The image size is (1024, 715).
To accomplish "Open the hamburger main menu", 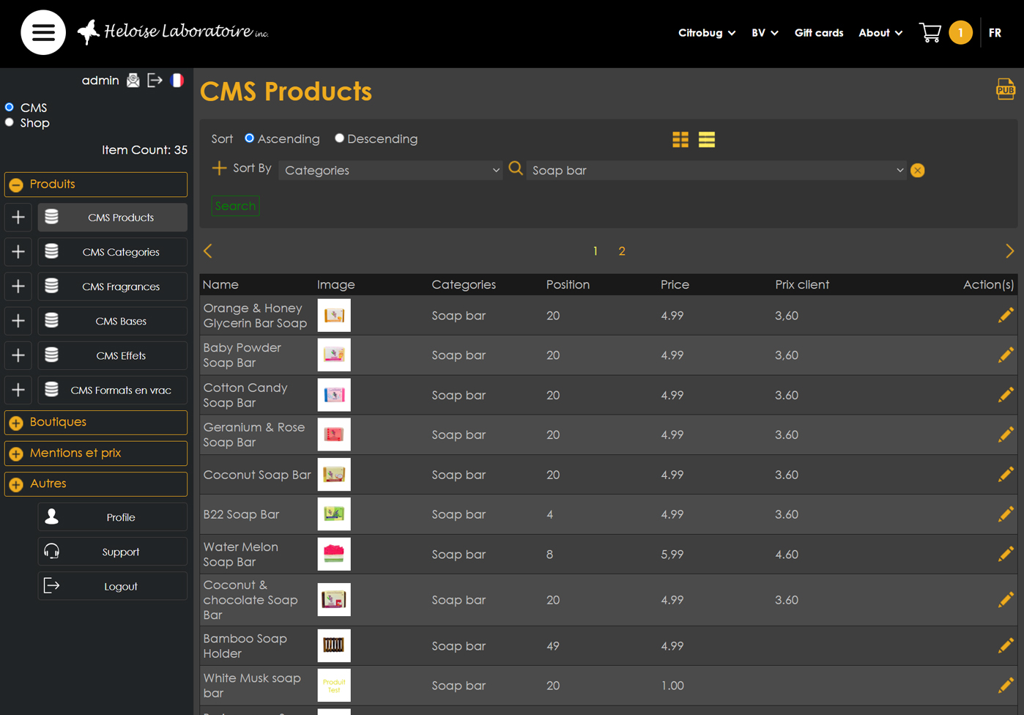I will click(x=43, y=32).
